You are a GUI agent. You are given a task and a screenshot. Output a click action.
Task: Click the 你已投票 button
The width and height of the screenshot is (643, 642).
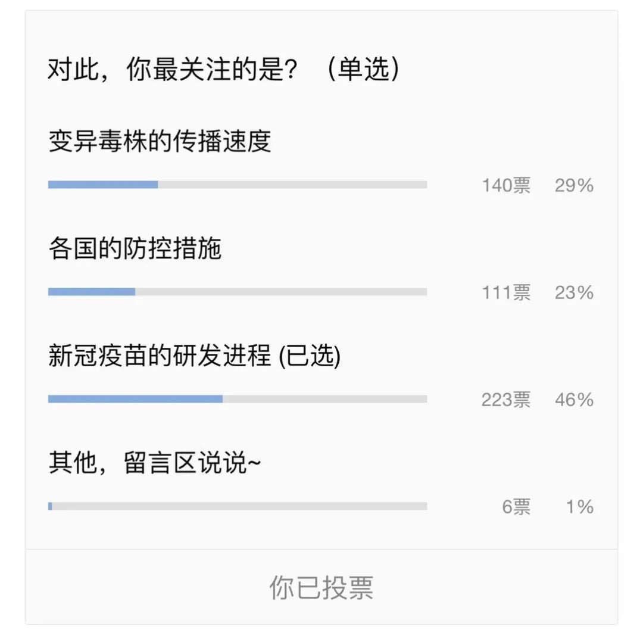pyautogui.click(x=321, y=587)
